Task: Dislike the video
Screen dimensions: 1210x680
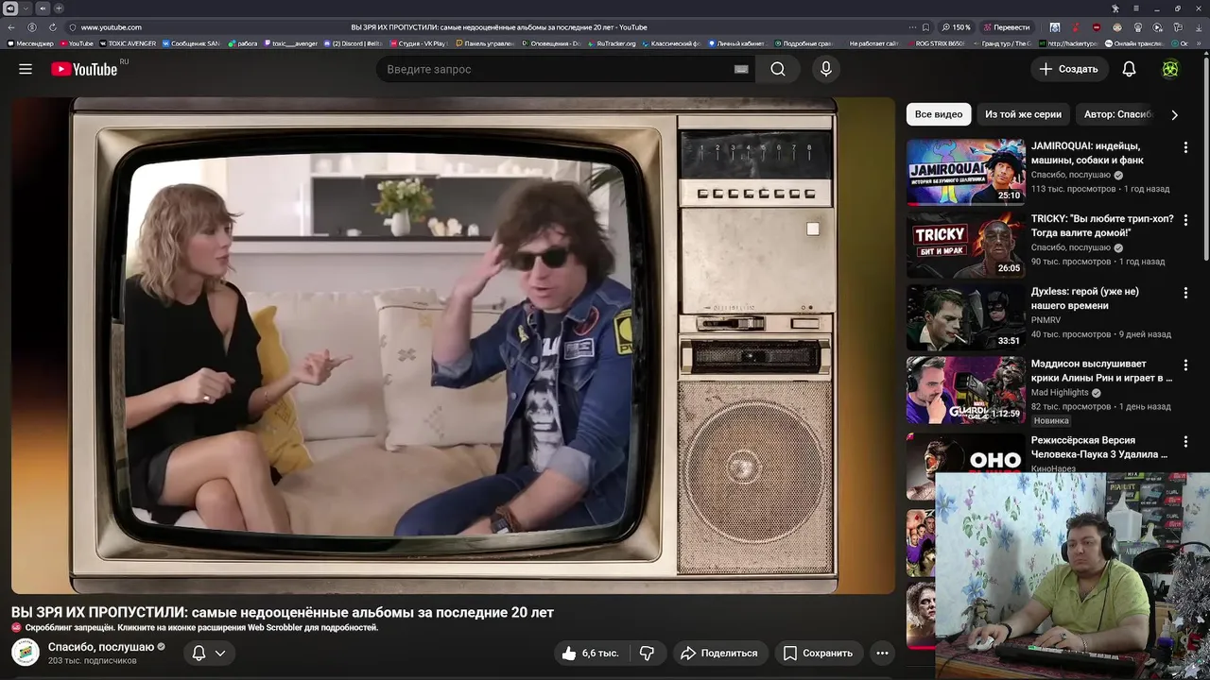Action: click(648, 653)
